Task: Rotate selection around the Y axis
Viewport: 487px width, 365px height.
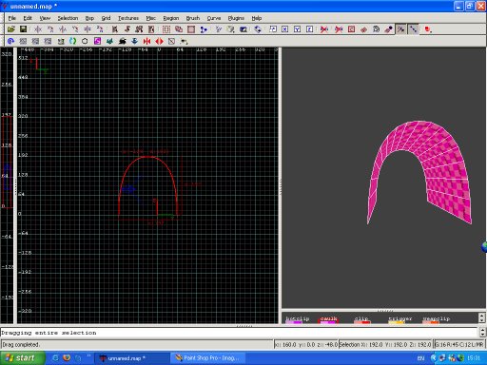Action: (x=75, y=29)
